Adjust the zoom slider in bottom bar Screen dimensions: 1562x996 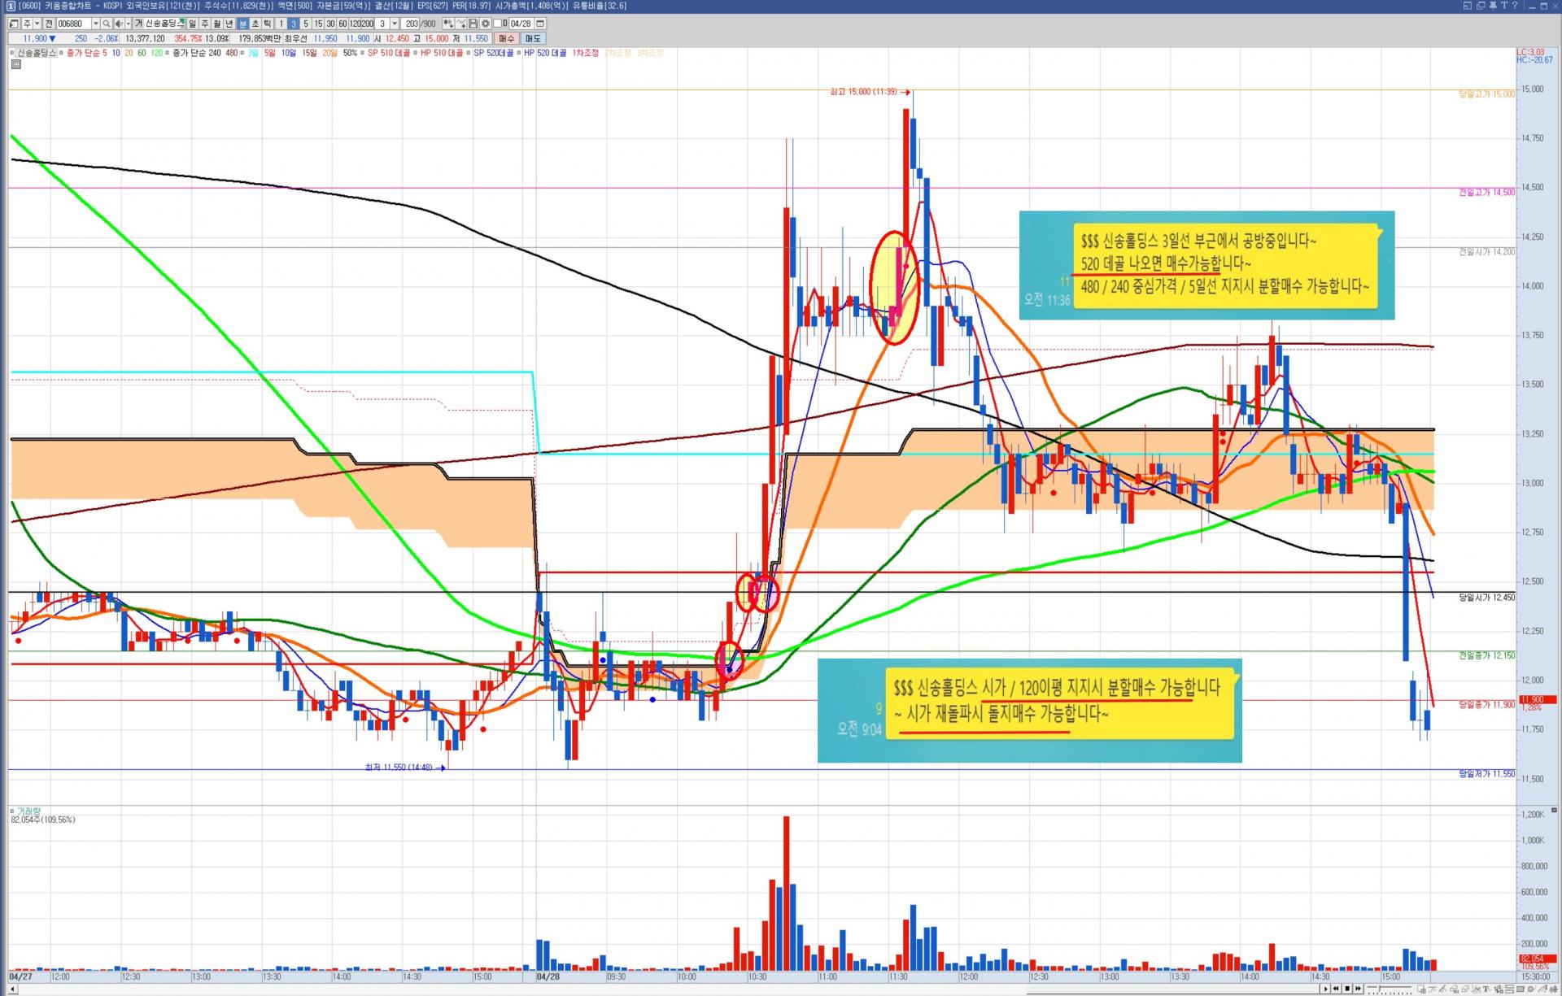(x=1380, y=989)
